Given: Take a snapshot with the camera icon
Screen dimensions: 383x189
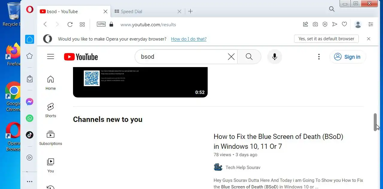Looking at the screenshot, I should pos(315,24).
